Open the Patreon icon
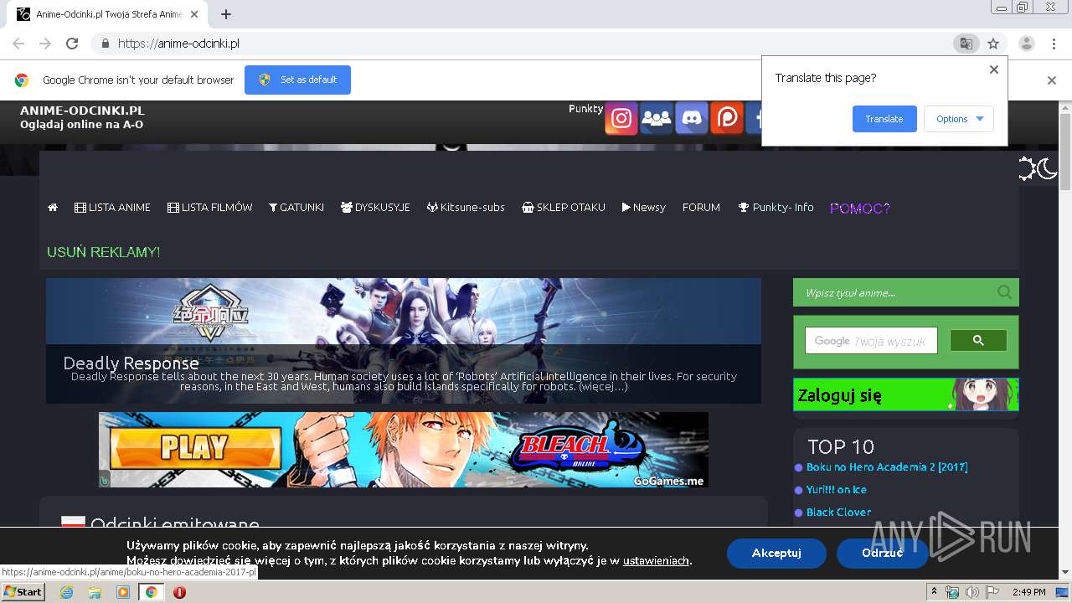The height and width of the screenshot is (603, 1072). pyautogui.click(x=727, y=119)
